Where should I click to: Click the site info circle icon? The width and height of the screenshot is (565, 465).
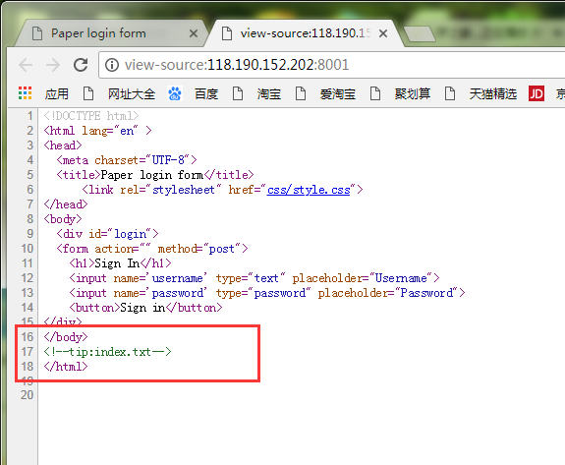(x=112, y=65)
